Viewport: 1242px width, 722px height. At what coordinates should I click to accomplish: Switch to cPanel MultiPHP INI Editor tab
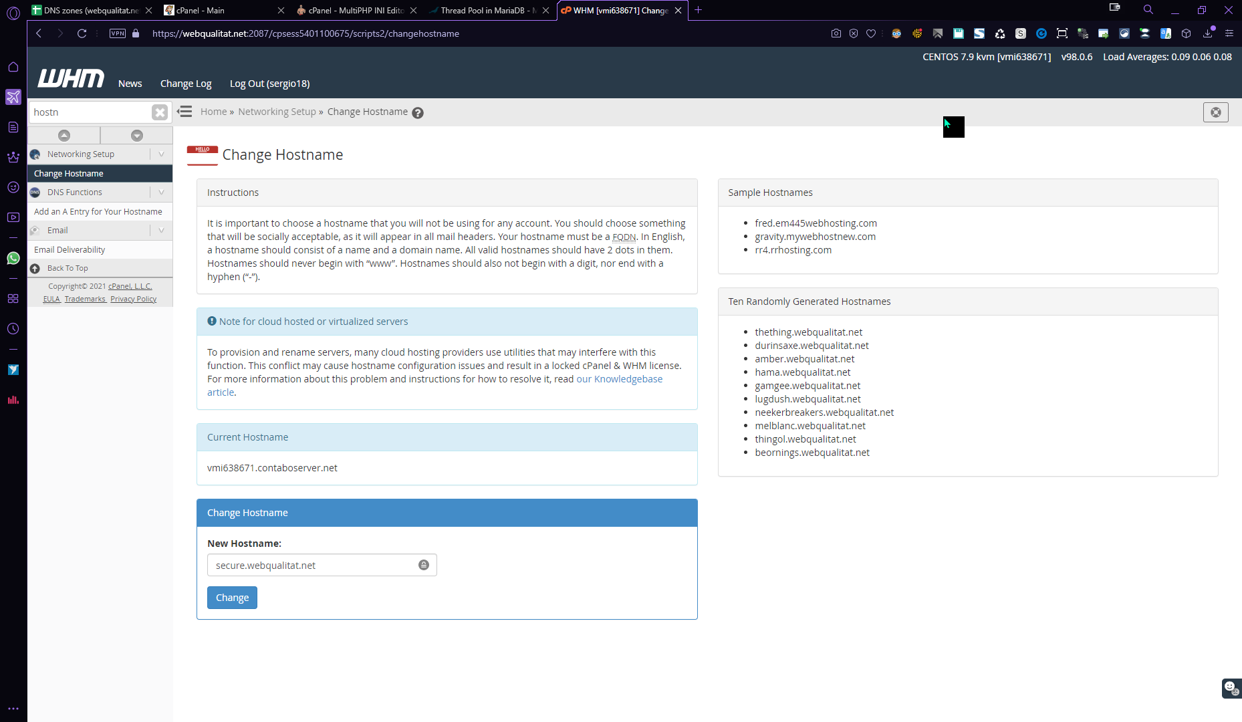356,10
